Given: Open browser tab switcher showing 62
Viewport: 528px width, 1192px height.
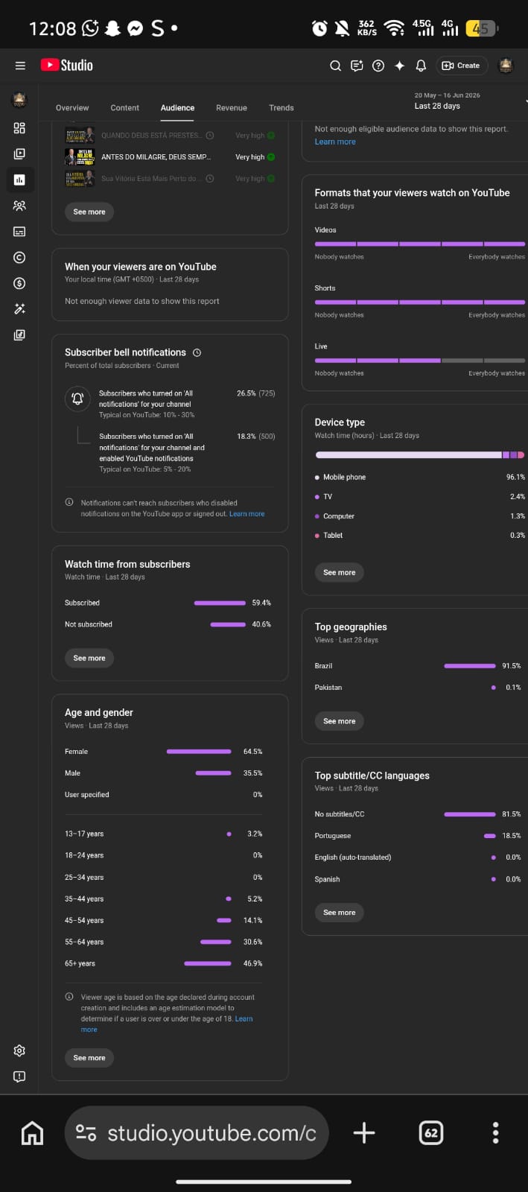Looking at the screenshot, I should pyautogui.click(x=431, y=1133).
